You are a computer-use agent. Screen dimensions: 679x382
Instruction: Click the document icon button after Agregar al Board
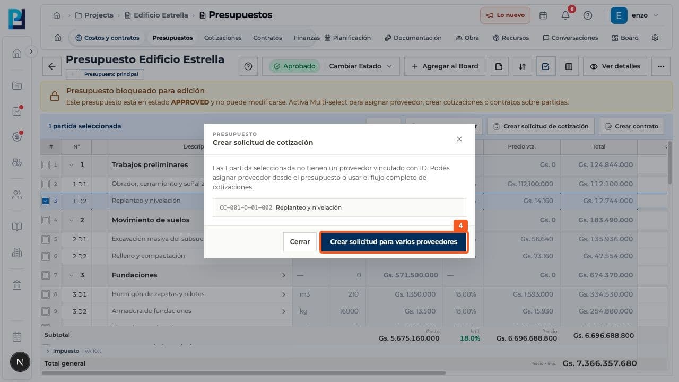(499, 66)
